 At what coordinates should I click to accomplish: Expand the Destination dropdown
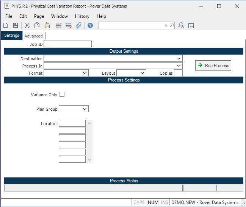point(179,59)
